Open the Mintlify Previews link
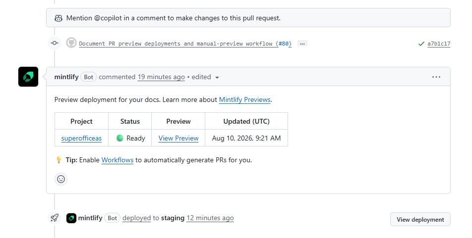Image resolution: width=472 pixels, height=238 pixels. click(x=245, y=100)
